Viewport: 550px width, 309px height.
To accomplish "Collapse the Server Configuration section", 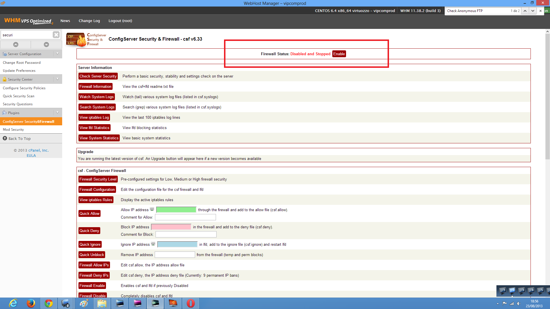I will 58,54.
